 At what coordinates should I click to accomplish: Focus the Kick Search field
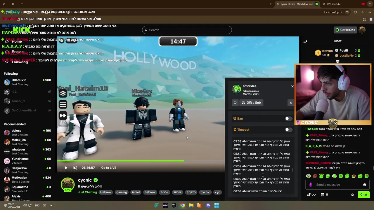[x=187, y=30]
